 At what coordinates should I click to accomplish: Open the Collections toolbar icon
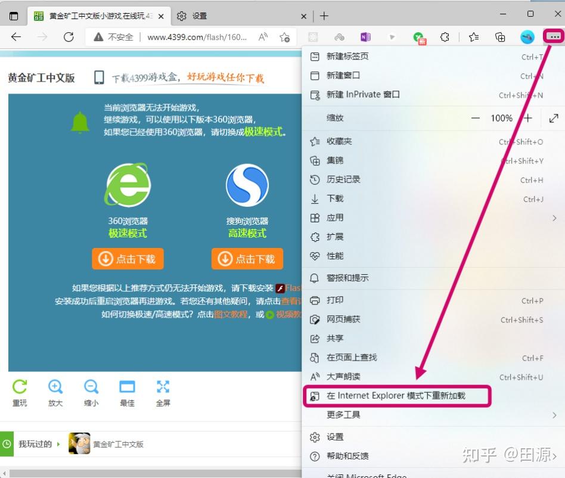500,37
